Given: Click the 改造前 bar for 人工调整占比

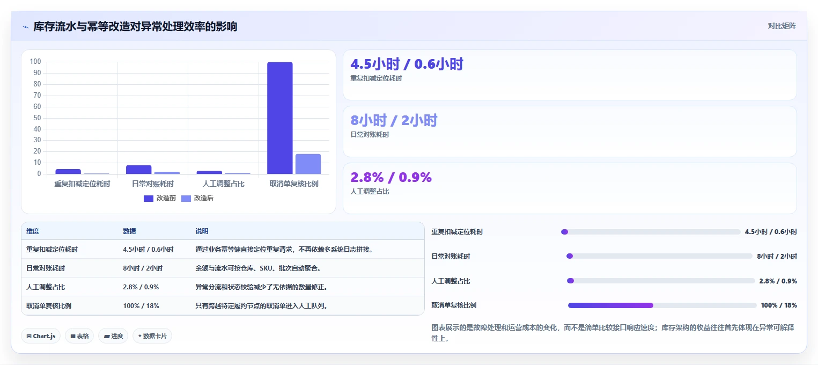Looking at the screenshot, I should pos(209,172).
